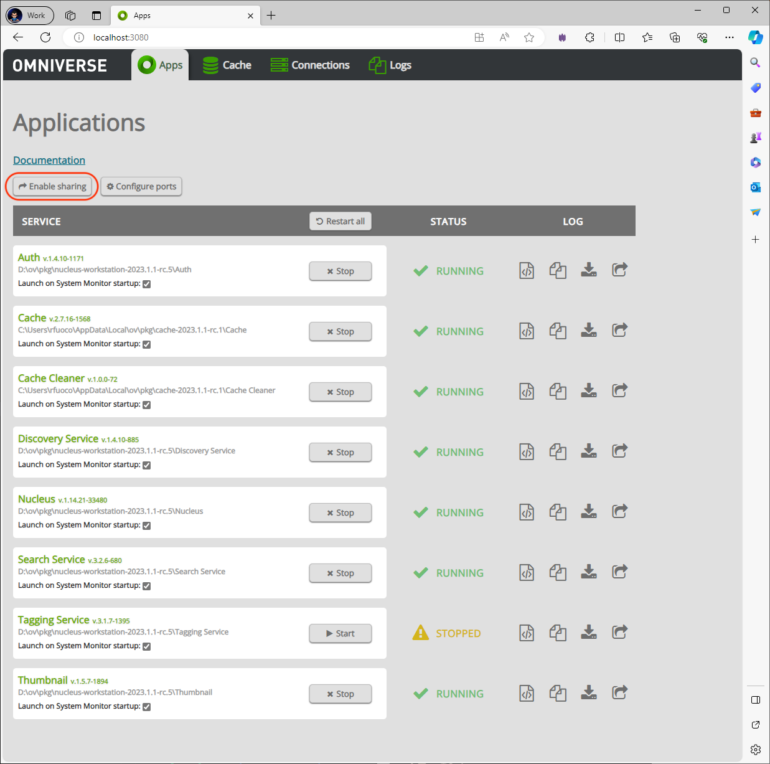
Task: Switch to the Cache tab
Action: tap(227, 65)
